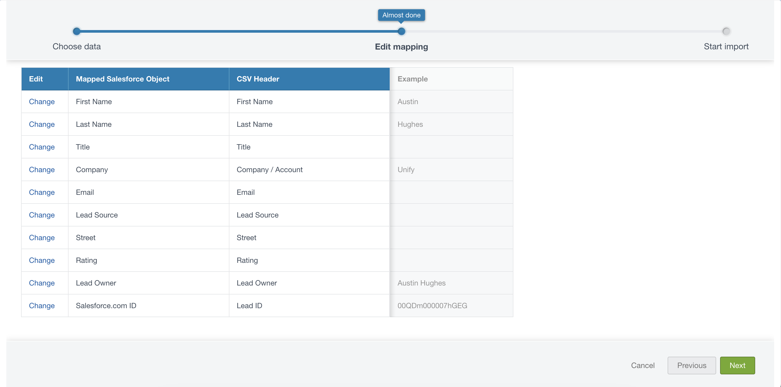This screenshot has width=781, height=387.
Task: Click Change link for Email mapping
Action: [42, 192]
